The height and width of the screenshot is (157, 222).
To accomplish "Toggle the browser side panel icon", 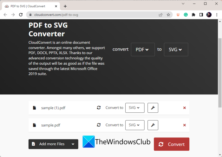I will tap(201, 15).
